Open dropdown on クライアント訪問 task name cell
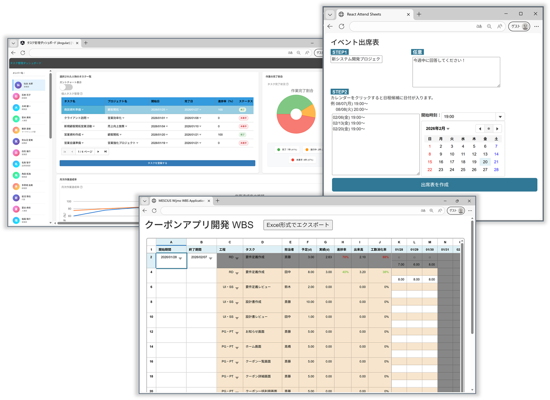Image resolution: width=550 pixels, height=400 pixels. click(x=88, y=118)
